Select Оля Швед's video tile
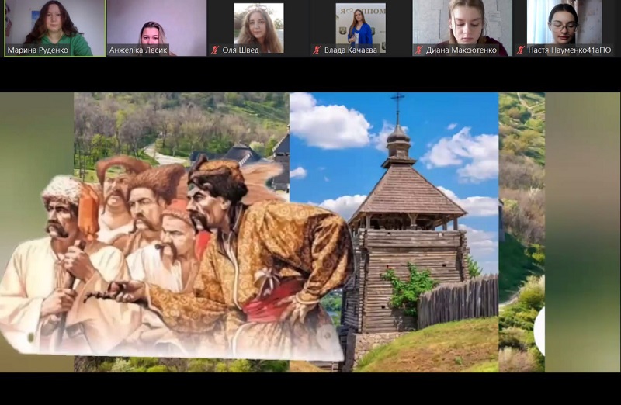The image size is (621, 405). pos(259,28)
